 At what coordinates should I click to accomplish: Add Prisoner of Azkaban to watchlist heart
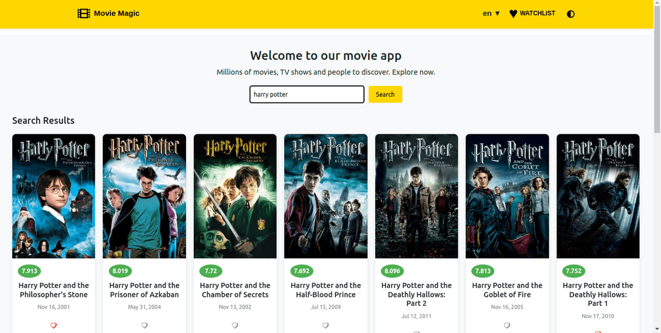(144, 325)
